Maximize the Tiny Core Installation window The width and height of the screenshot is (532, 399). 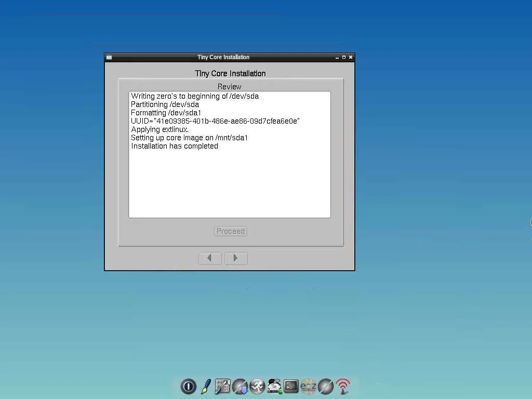pyautogui.click(x=344, y=57)
